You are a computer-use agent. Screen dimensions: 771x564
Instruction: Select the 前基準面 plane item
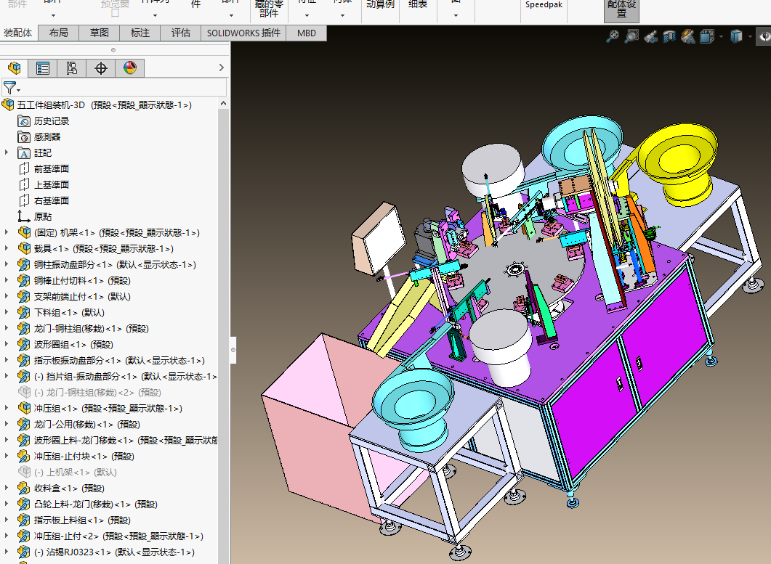tap(51, 168)
